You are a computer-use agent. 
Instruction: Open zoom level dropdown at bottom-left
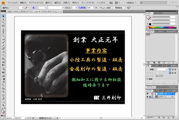[14, 118]
